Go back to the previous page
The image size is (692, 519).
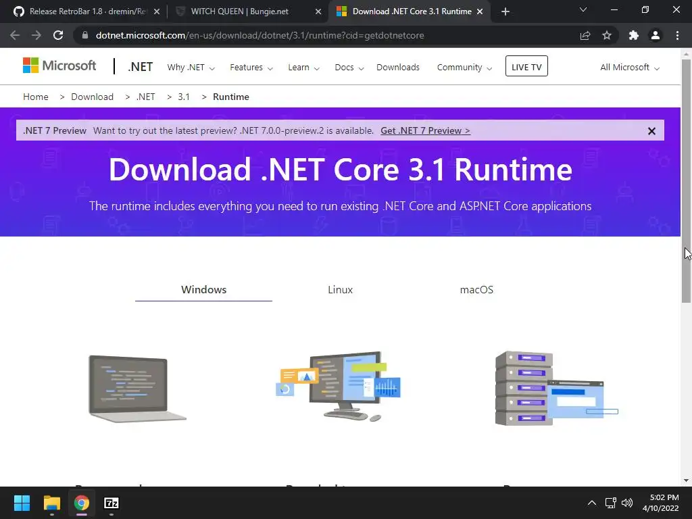(15, 35)
